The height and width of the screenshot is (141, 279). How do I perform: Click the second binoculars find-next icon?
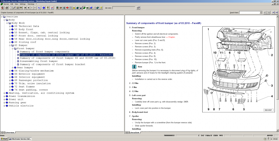pos(269,12)
